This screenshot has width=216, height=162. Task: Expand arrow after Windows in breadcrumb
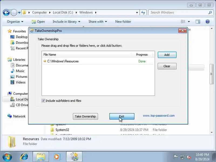(96, 12)
